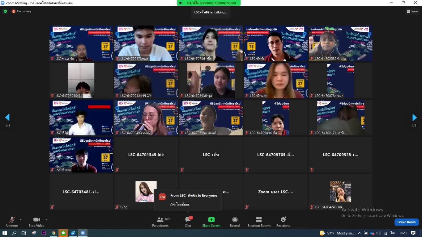The width and height of the screenshot is (422, 237).
Task: Select the LSC-64707594 video tile
Action: 211,118
